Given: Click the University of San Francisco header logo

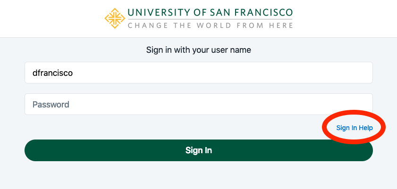Looking at the screenshot, I should point(198,18).
